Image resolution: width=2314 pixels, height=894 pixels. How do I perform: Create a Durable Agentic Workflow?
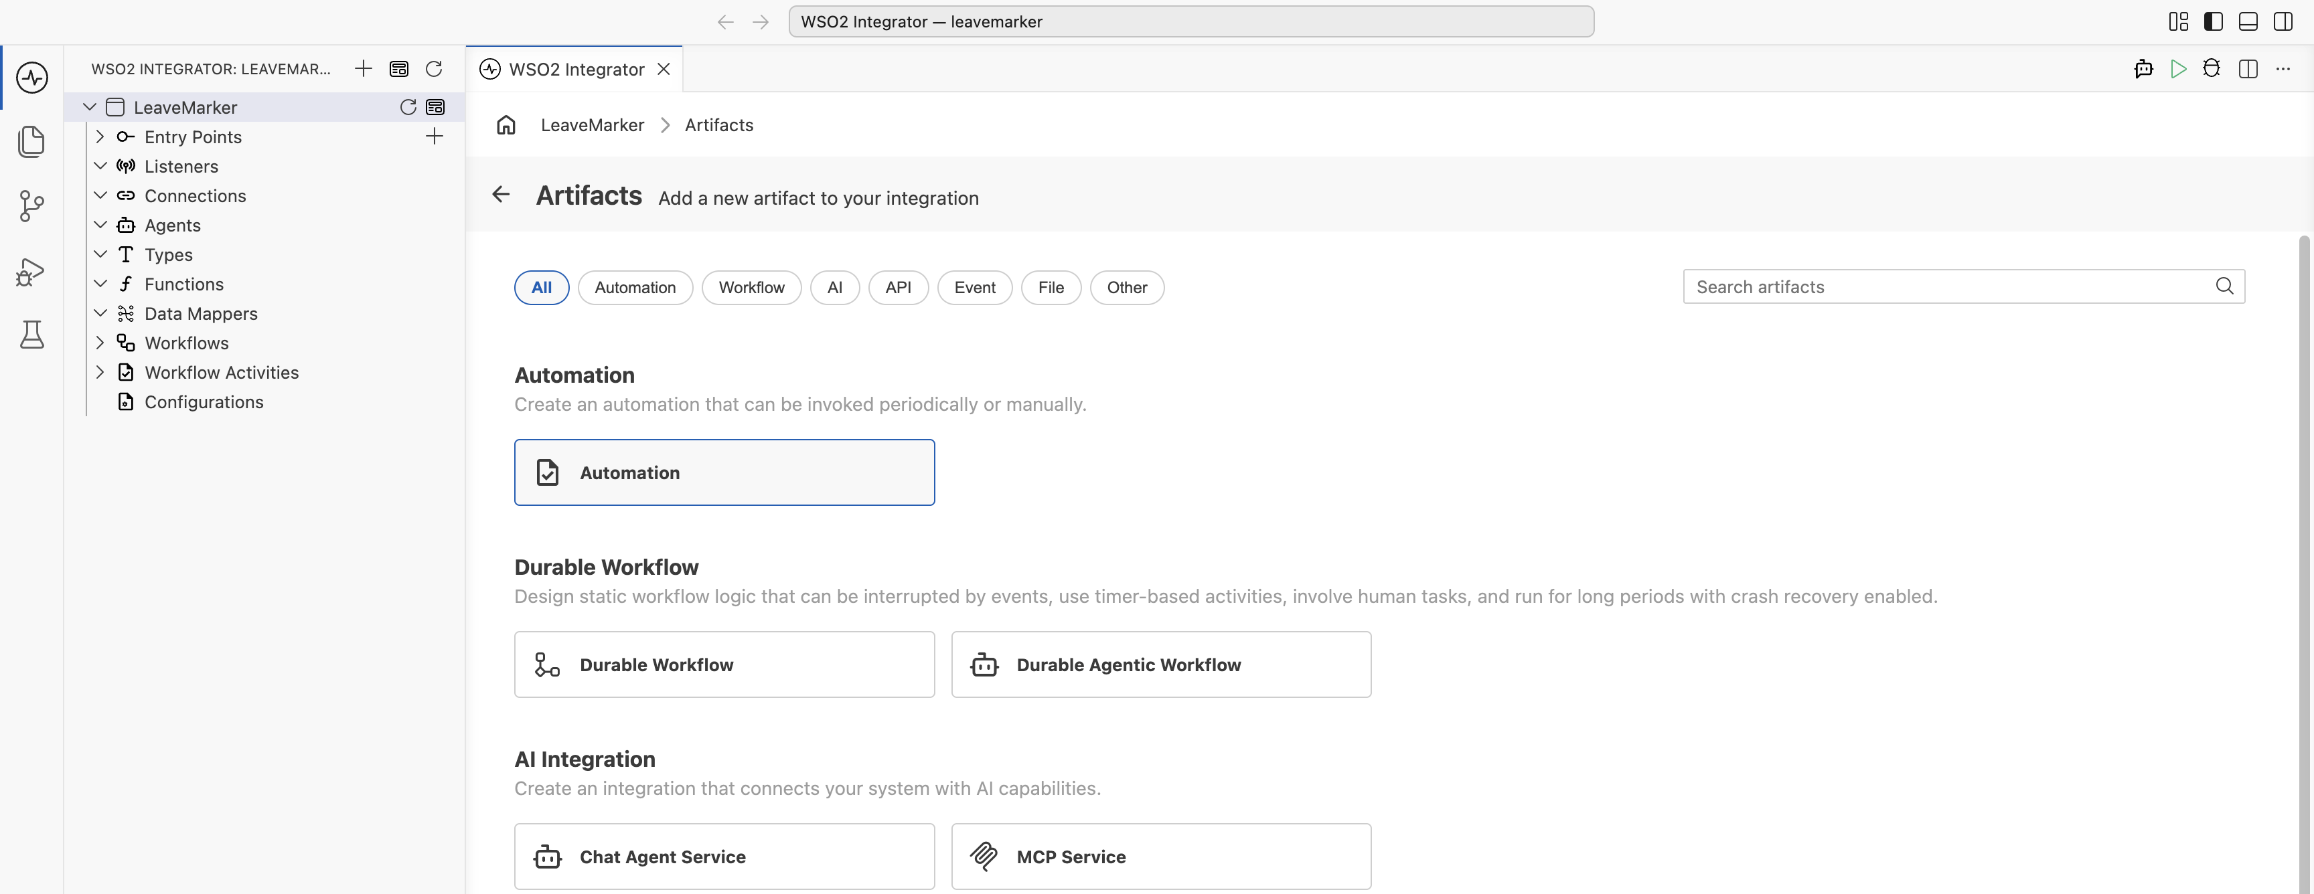tap(1160, 664)
